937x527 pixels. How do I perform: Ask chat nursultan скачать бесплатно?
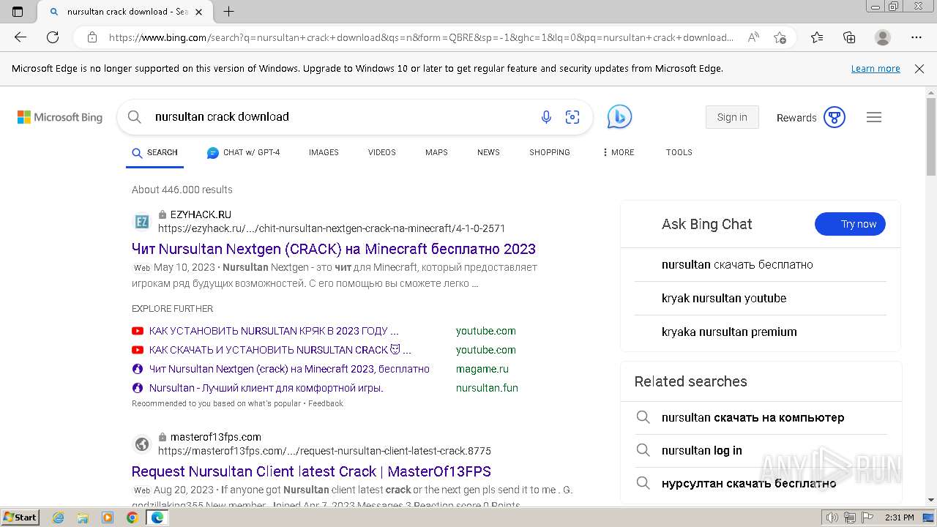[x=737, y=265]
